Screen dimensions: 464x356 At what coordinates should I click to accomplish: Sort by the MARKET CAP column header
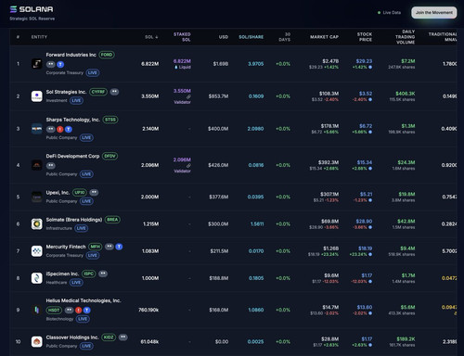pyautogui.click(x=324, y=37)
